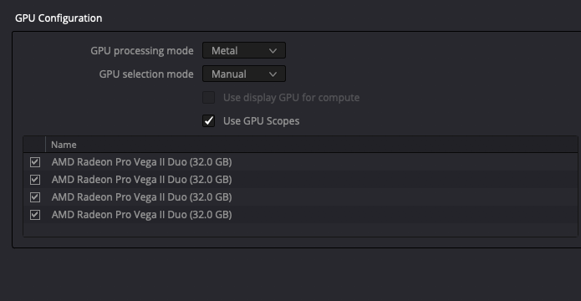The height and width of the screenshot is (301, 581).
Task: Click the GPU processing mode label
Action: (x=142, y=51)
